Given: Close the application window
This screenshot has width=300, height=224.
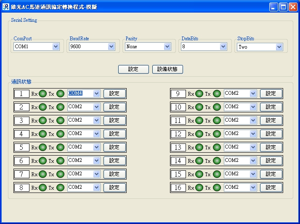Looking at the screenshot, I should pos(293,7).
